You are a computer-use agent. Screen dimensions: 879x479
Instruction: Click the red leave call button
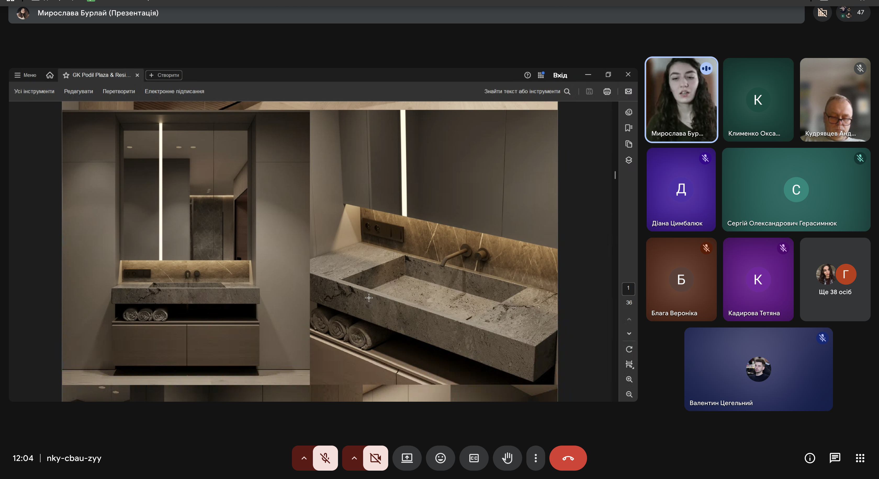[x=568, y=458]
